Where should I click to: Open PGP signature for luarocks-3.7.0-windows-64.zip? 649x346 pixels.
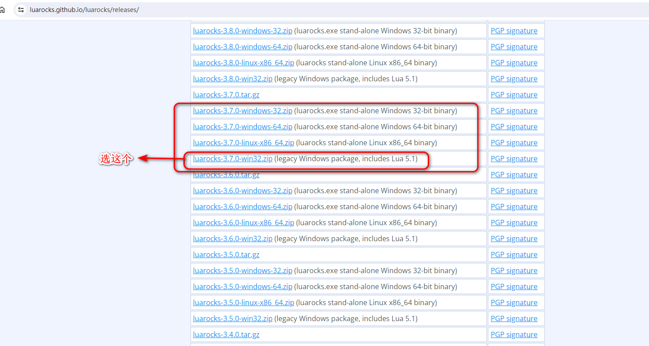tap(514, 127)
